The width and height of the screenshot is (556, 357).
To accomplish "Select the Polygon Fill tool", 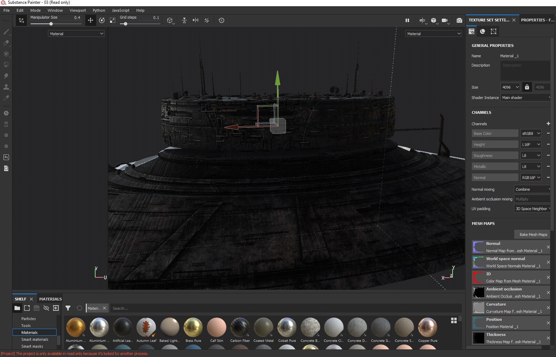I will tap(6, 65).
